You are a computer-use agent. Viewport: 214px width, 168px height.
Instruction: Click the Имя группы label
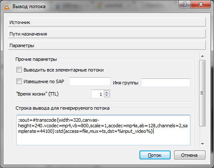(126, 83)
